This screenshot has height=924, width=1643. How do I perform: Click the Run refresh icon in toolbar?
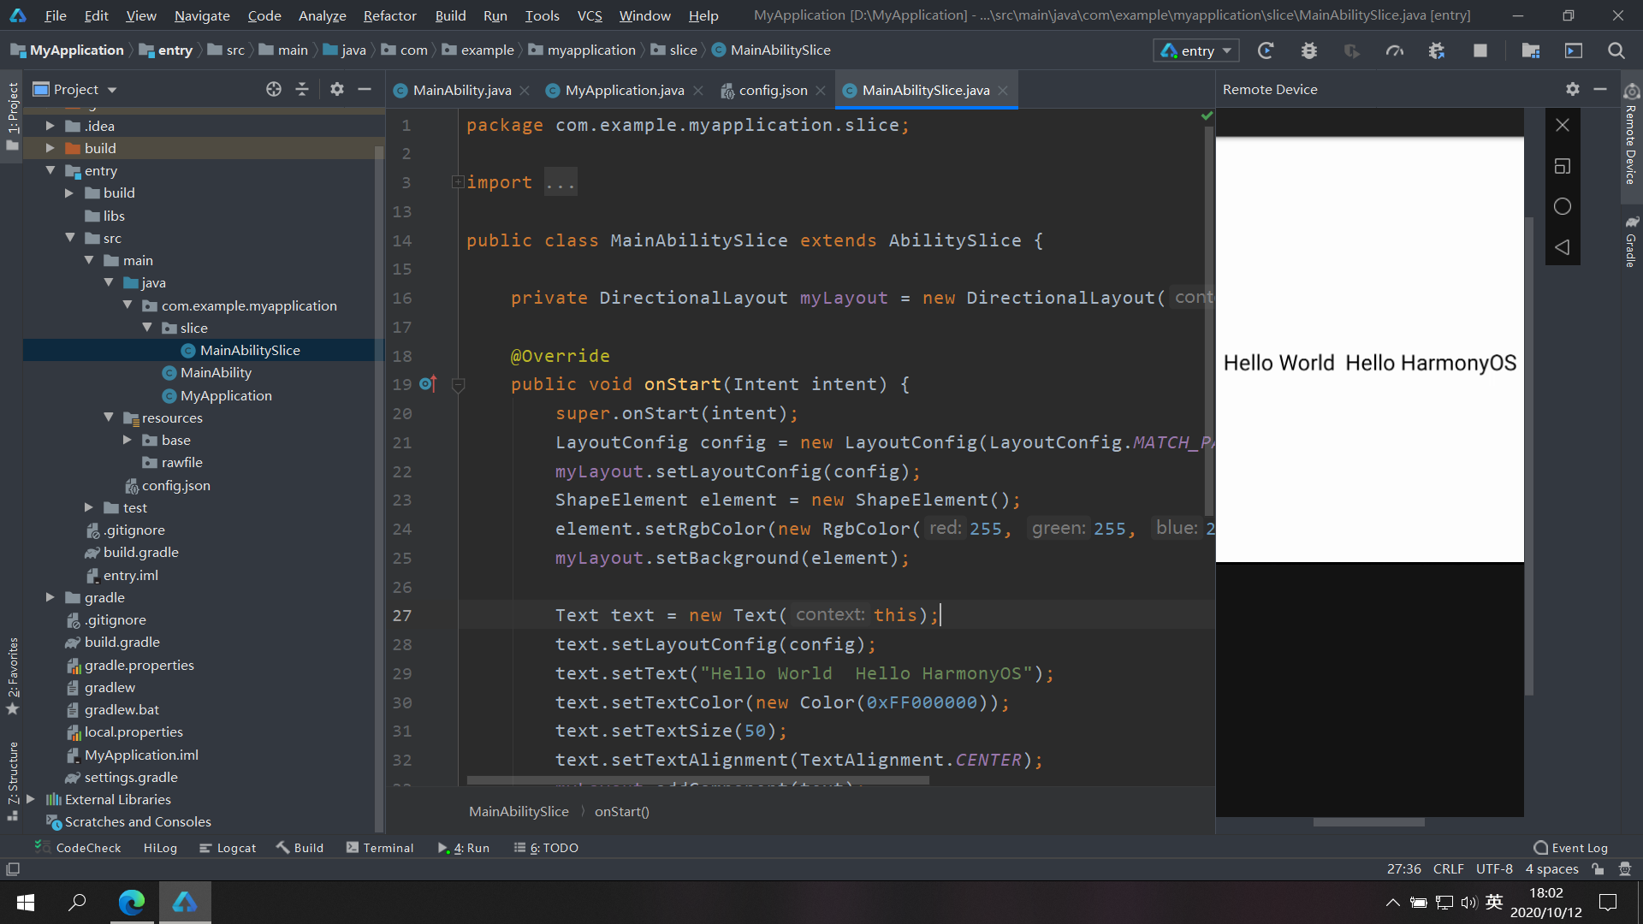point(1266,50)
